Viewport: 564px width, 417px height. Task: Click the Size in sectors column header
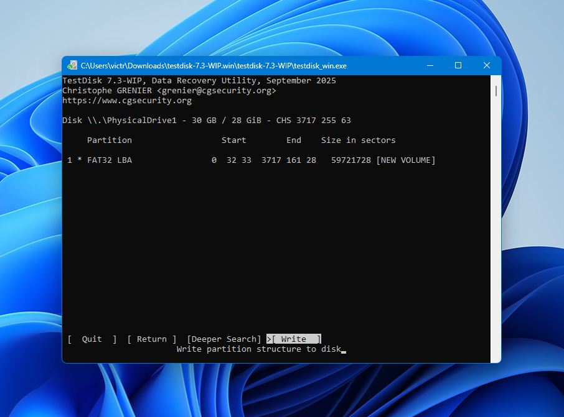358,140
